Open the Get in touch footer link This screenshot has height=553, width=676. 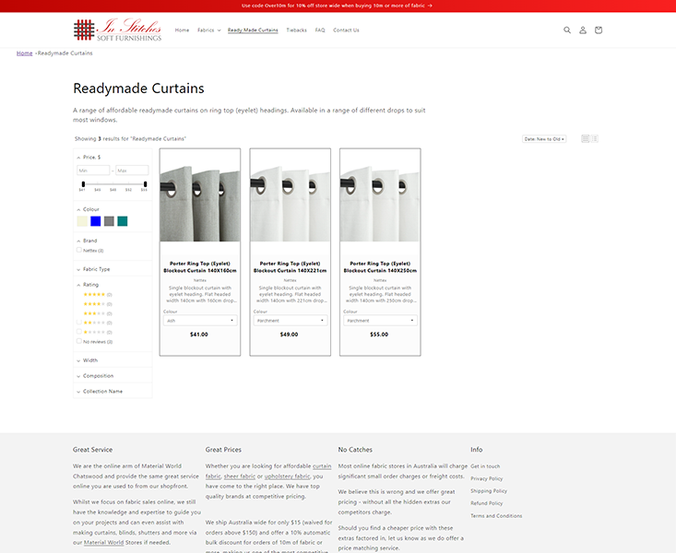[x=485, y=466]
